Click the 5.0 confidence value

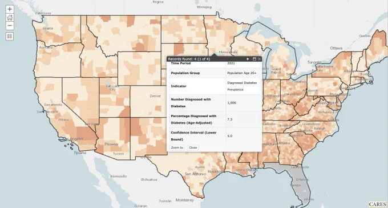click(x=229, y=136)
